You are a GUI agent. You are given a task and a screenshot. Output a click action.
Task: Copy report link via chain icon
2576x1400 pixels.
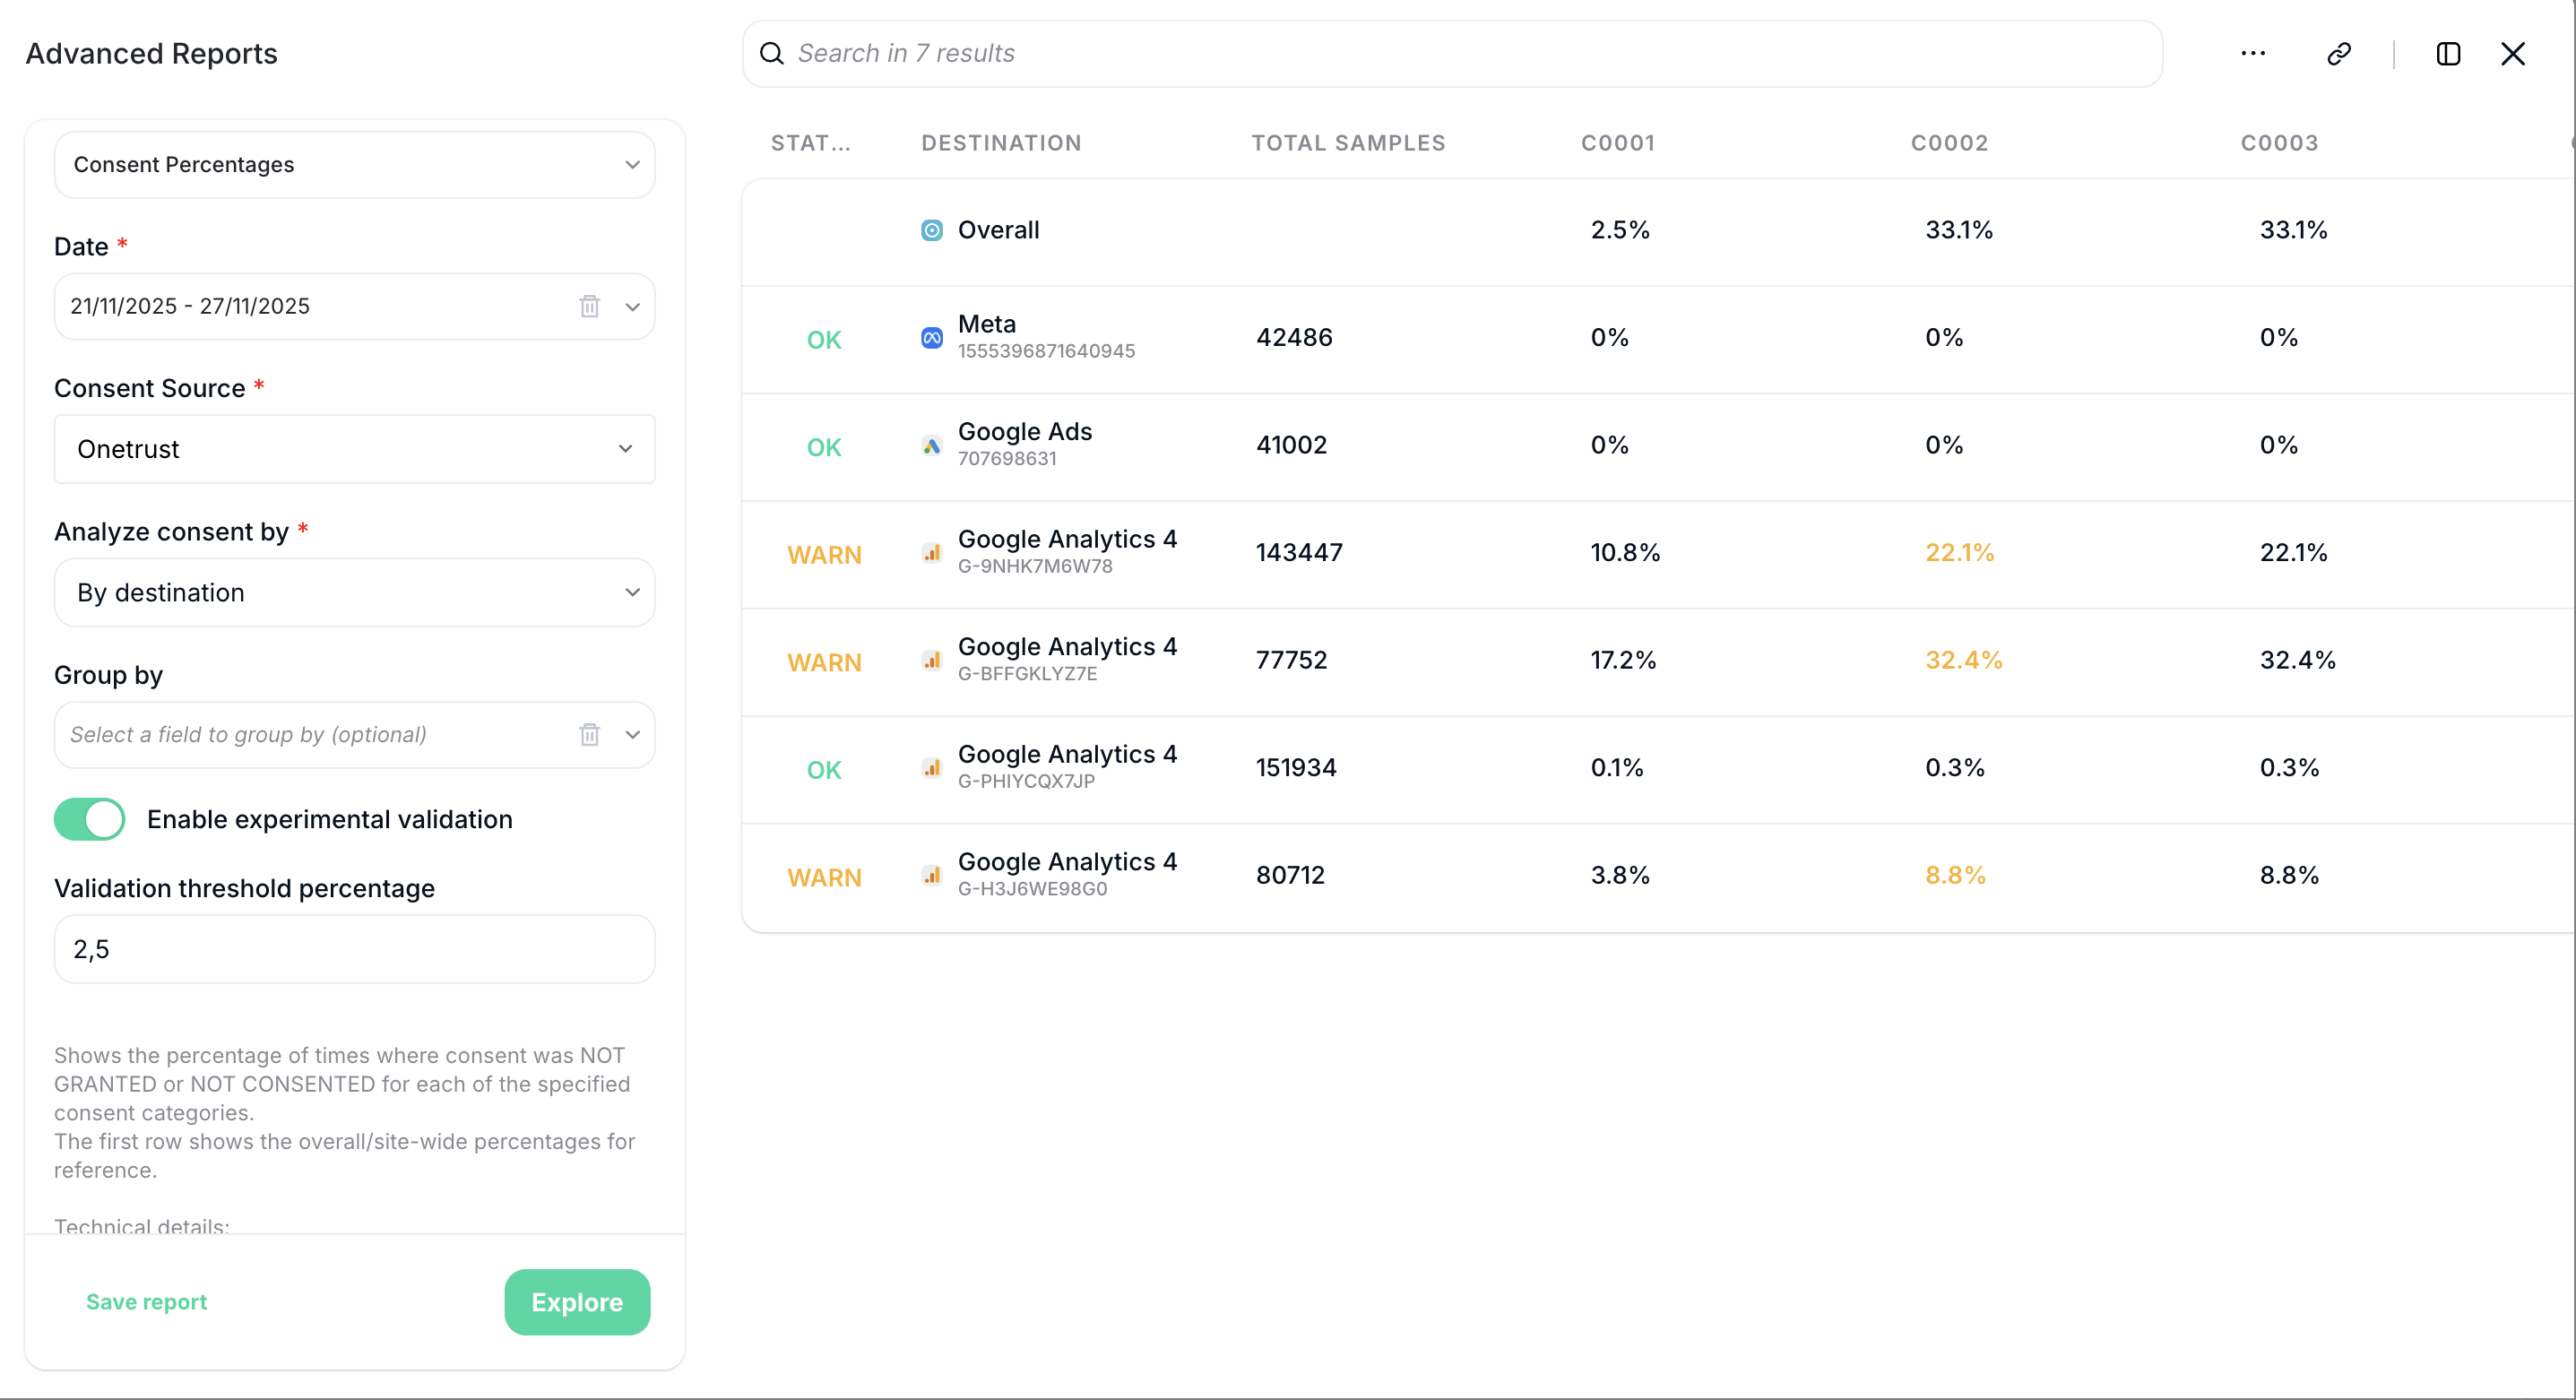[x=2339, y=53]
